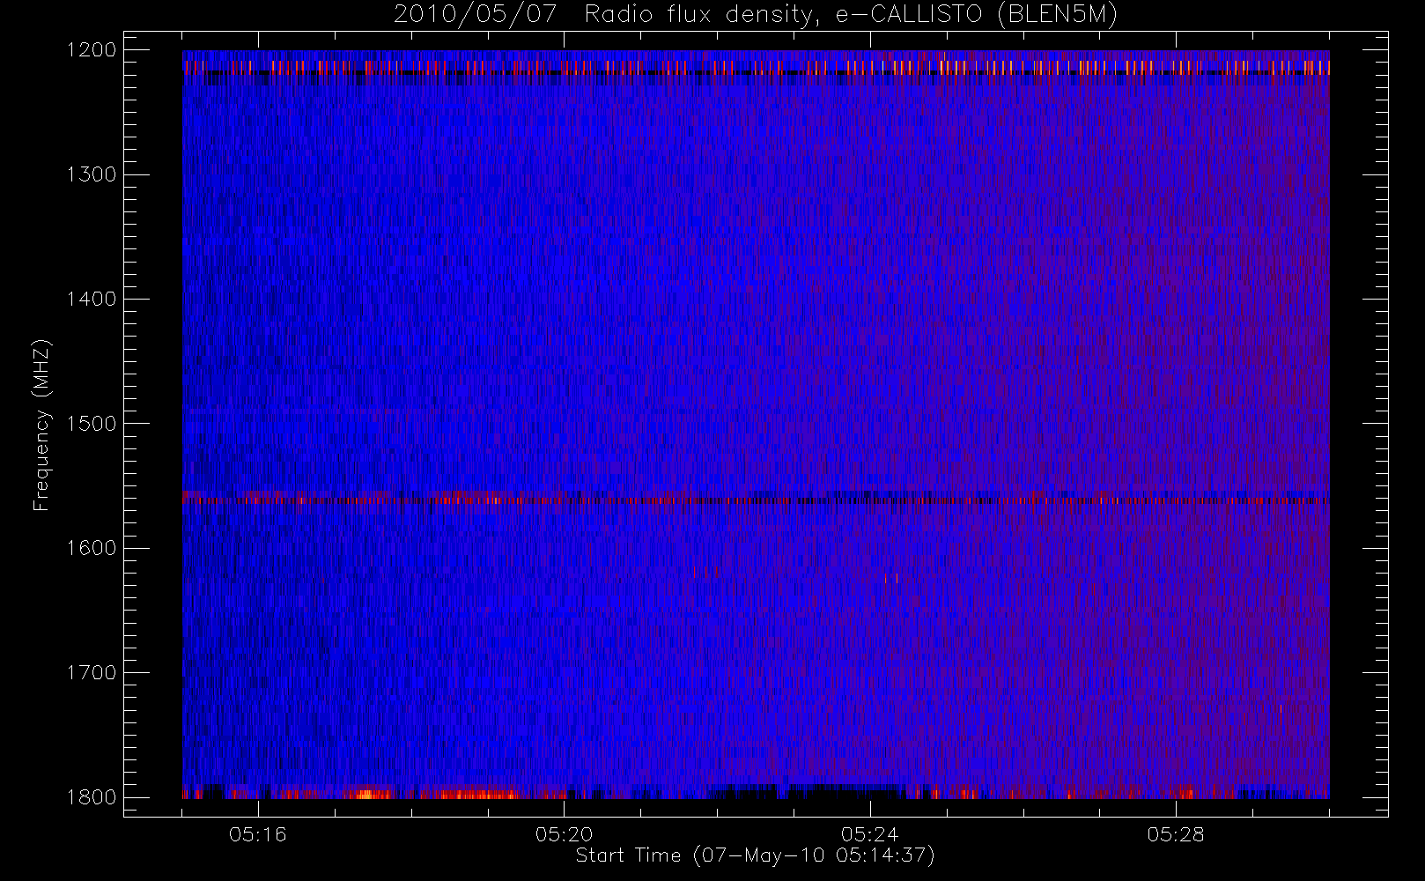The width and height of the screenshot is (1425, 881).
Task: Select the 1400 frequency tick label
Action: tap(92, 300)
